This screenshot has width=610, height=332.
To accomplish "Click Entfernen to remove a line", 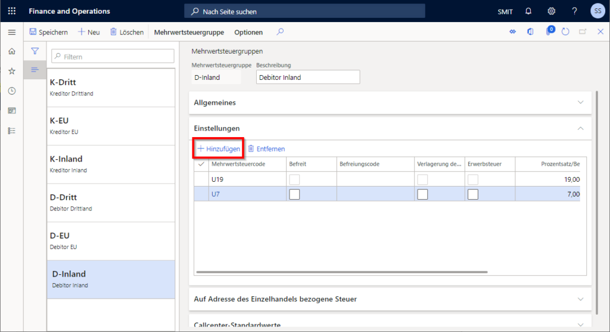I will tap(266, 148).
